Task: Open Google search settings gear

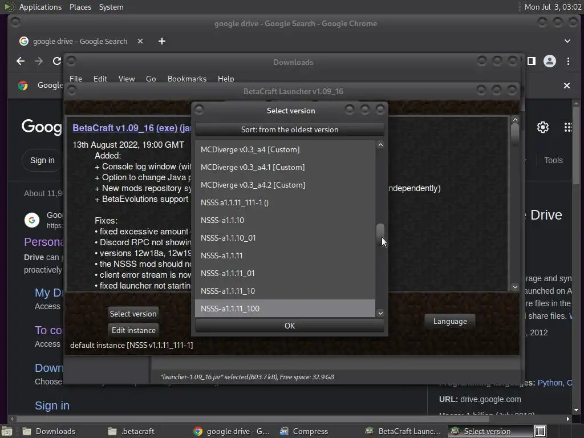Action: pos(543,127)
